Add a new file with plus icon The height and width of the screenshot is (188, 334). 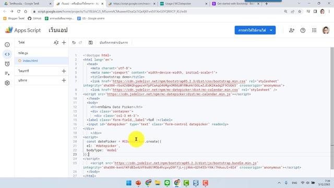pos(64,43)
